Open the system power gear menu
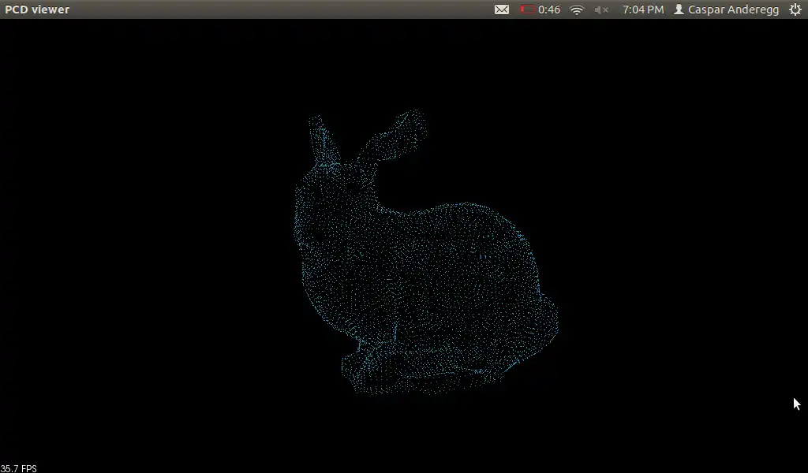 795,9
